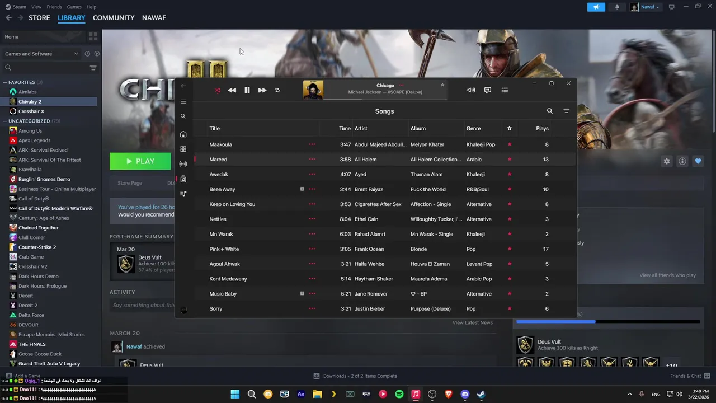Screen dimensions: 716x403
Task: Navigate back in Steam
Action: pos(8,18)
